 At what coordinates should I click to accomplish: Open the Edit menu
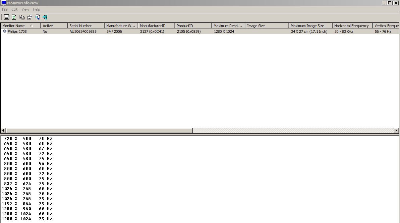pos(14,9)
